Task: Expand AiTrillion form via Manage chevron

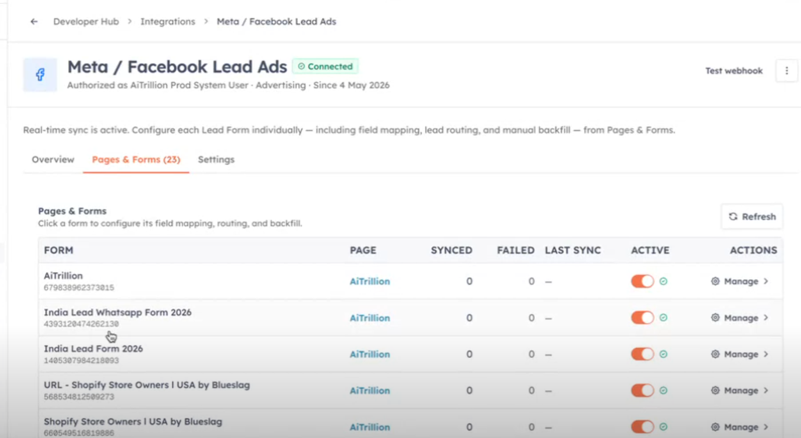Action: (x=766, y=282)
